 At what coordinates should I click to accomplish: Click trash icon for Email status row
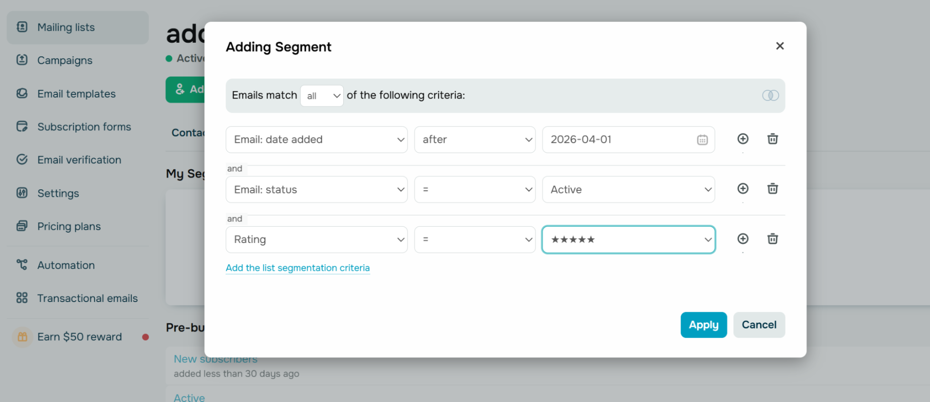click(x=772, y=188)
